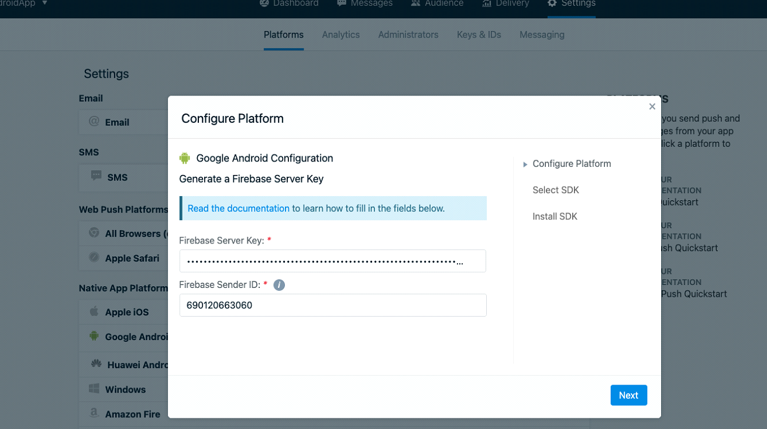The height and width of the screenshot is (429, 767).
Task: Click the Windows logo icon
Action: [x=94, y=389]
